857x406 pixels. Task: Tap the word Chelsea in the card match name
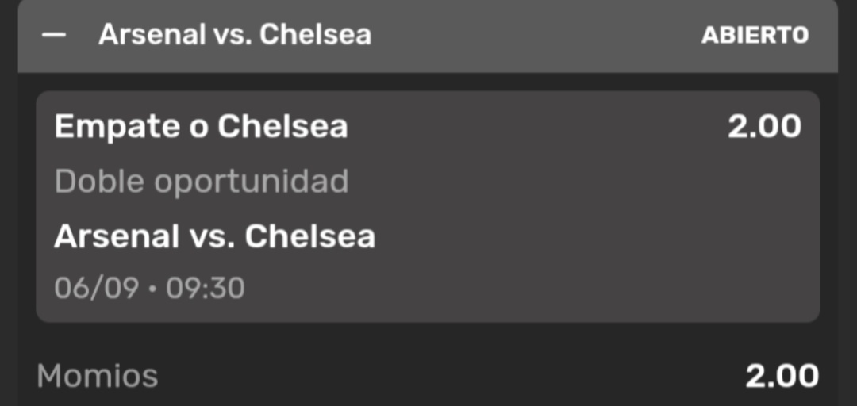pos(310,236)
